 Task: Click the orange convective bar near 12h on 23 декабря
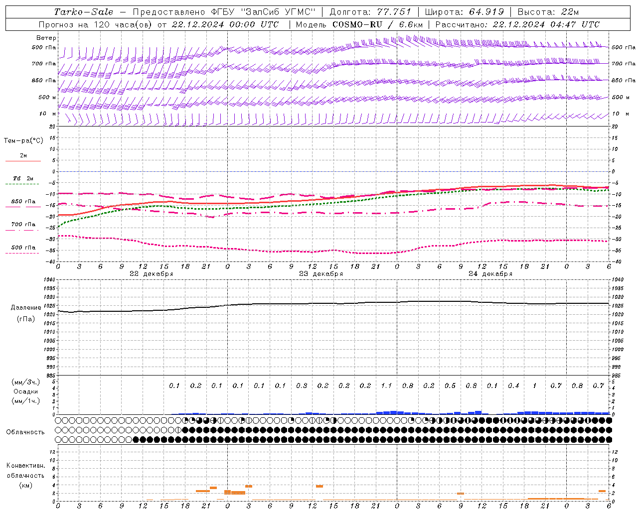[x=319, y=486]
